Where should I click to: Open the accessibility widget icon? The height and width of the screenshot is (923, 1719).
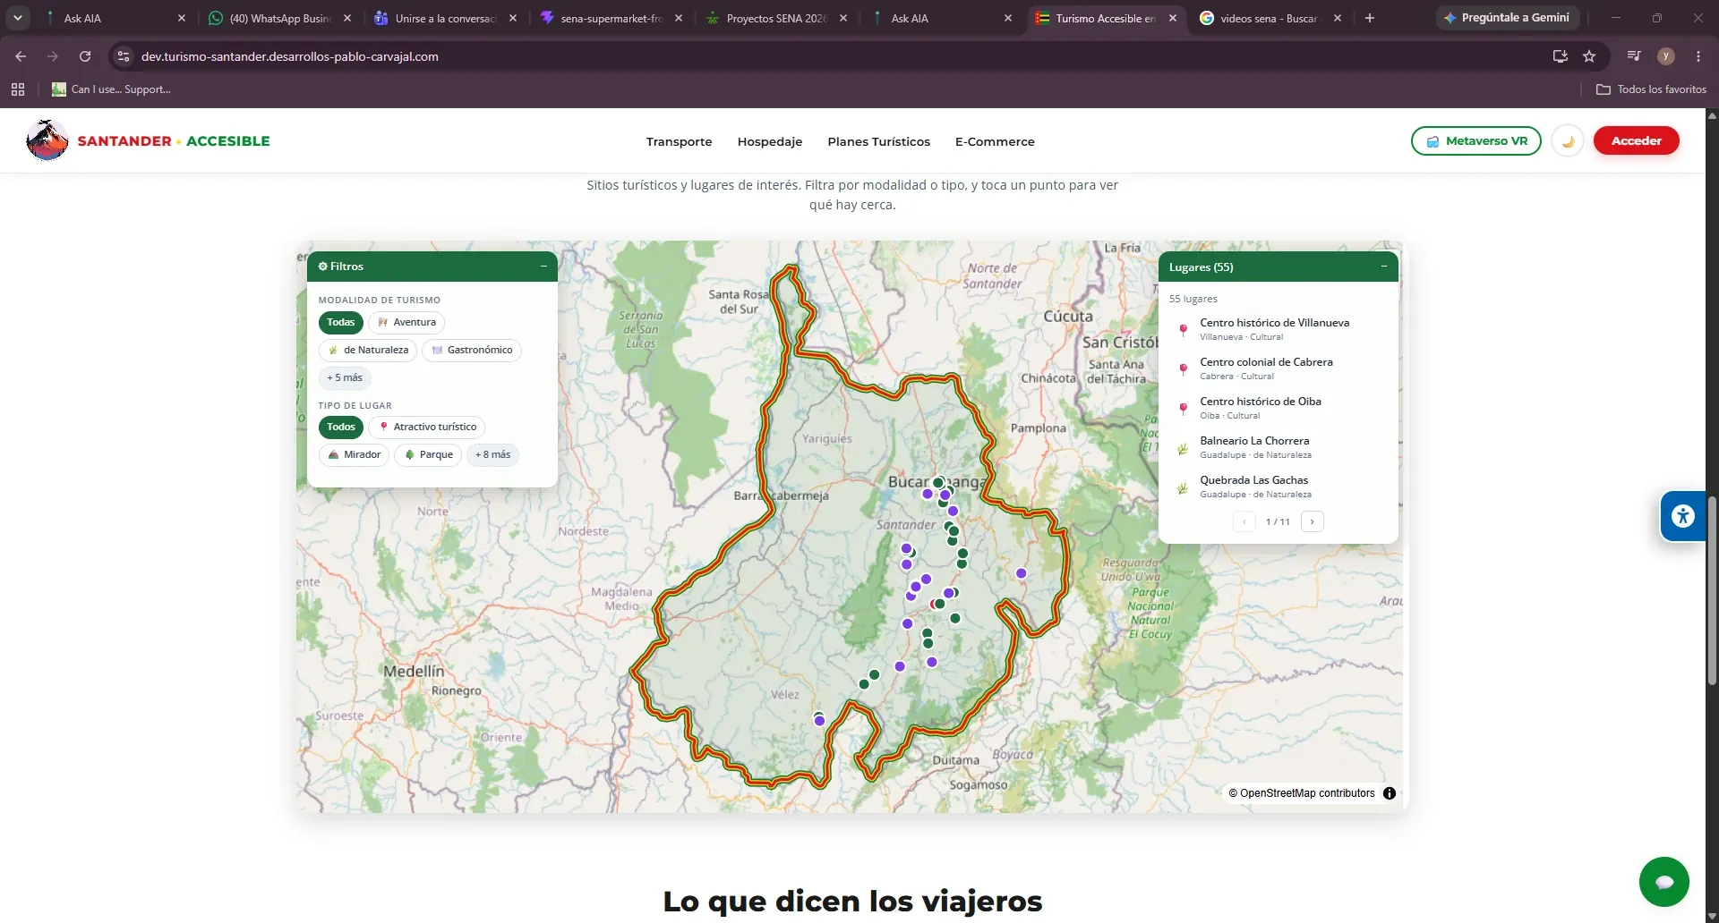[1682, 516]
